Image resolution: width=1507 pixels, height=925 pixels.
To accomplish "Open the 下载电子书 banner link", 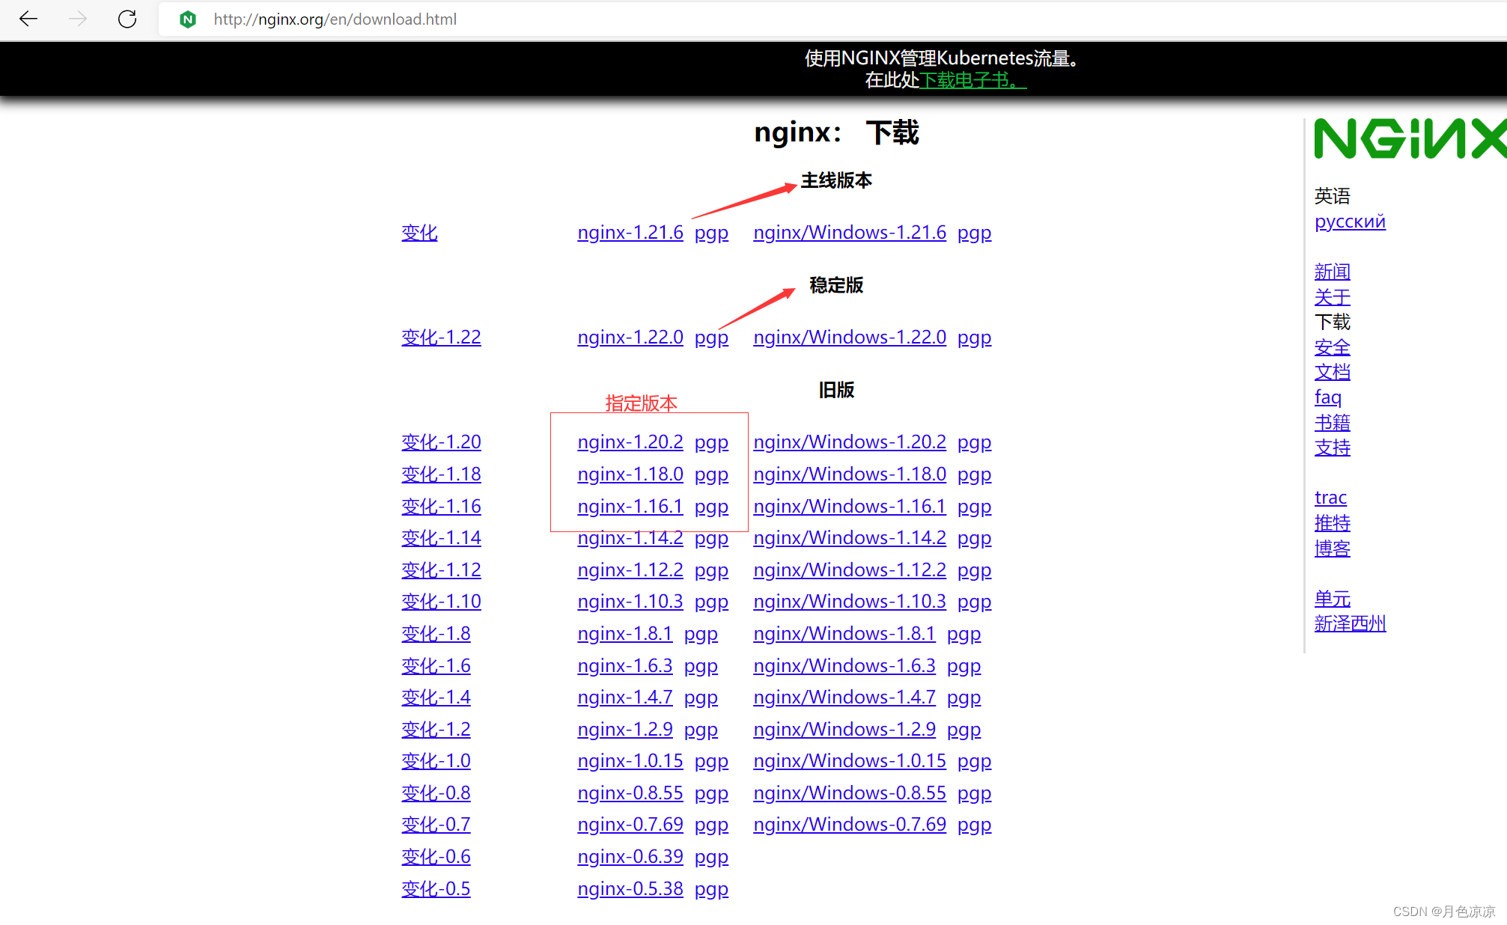I will 972,80.
